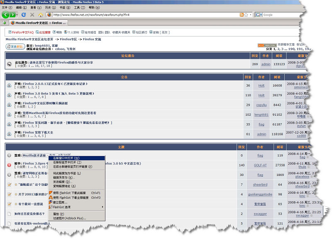Open the 书签 (B) menu
The width and height of the screenshot is (332, 239).
point(65,7)
